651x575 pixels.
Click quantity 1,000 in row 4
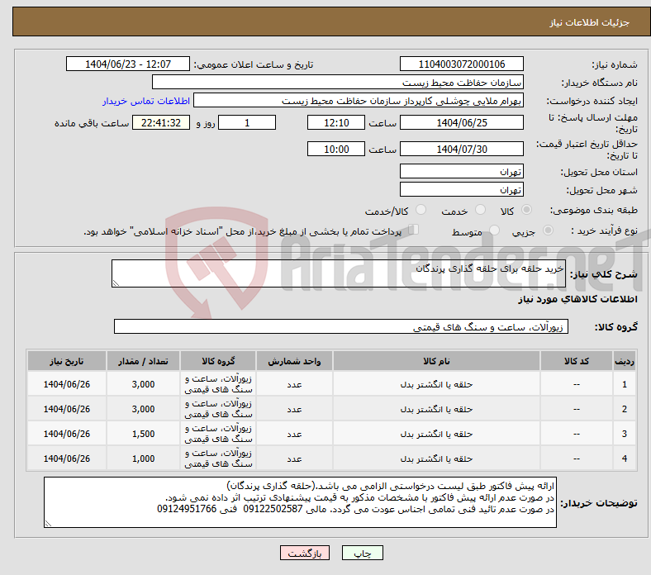(143, 459)
